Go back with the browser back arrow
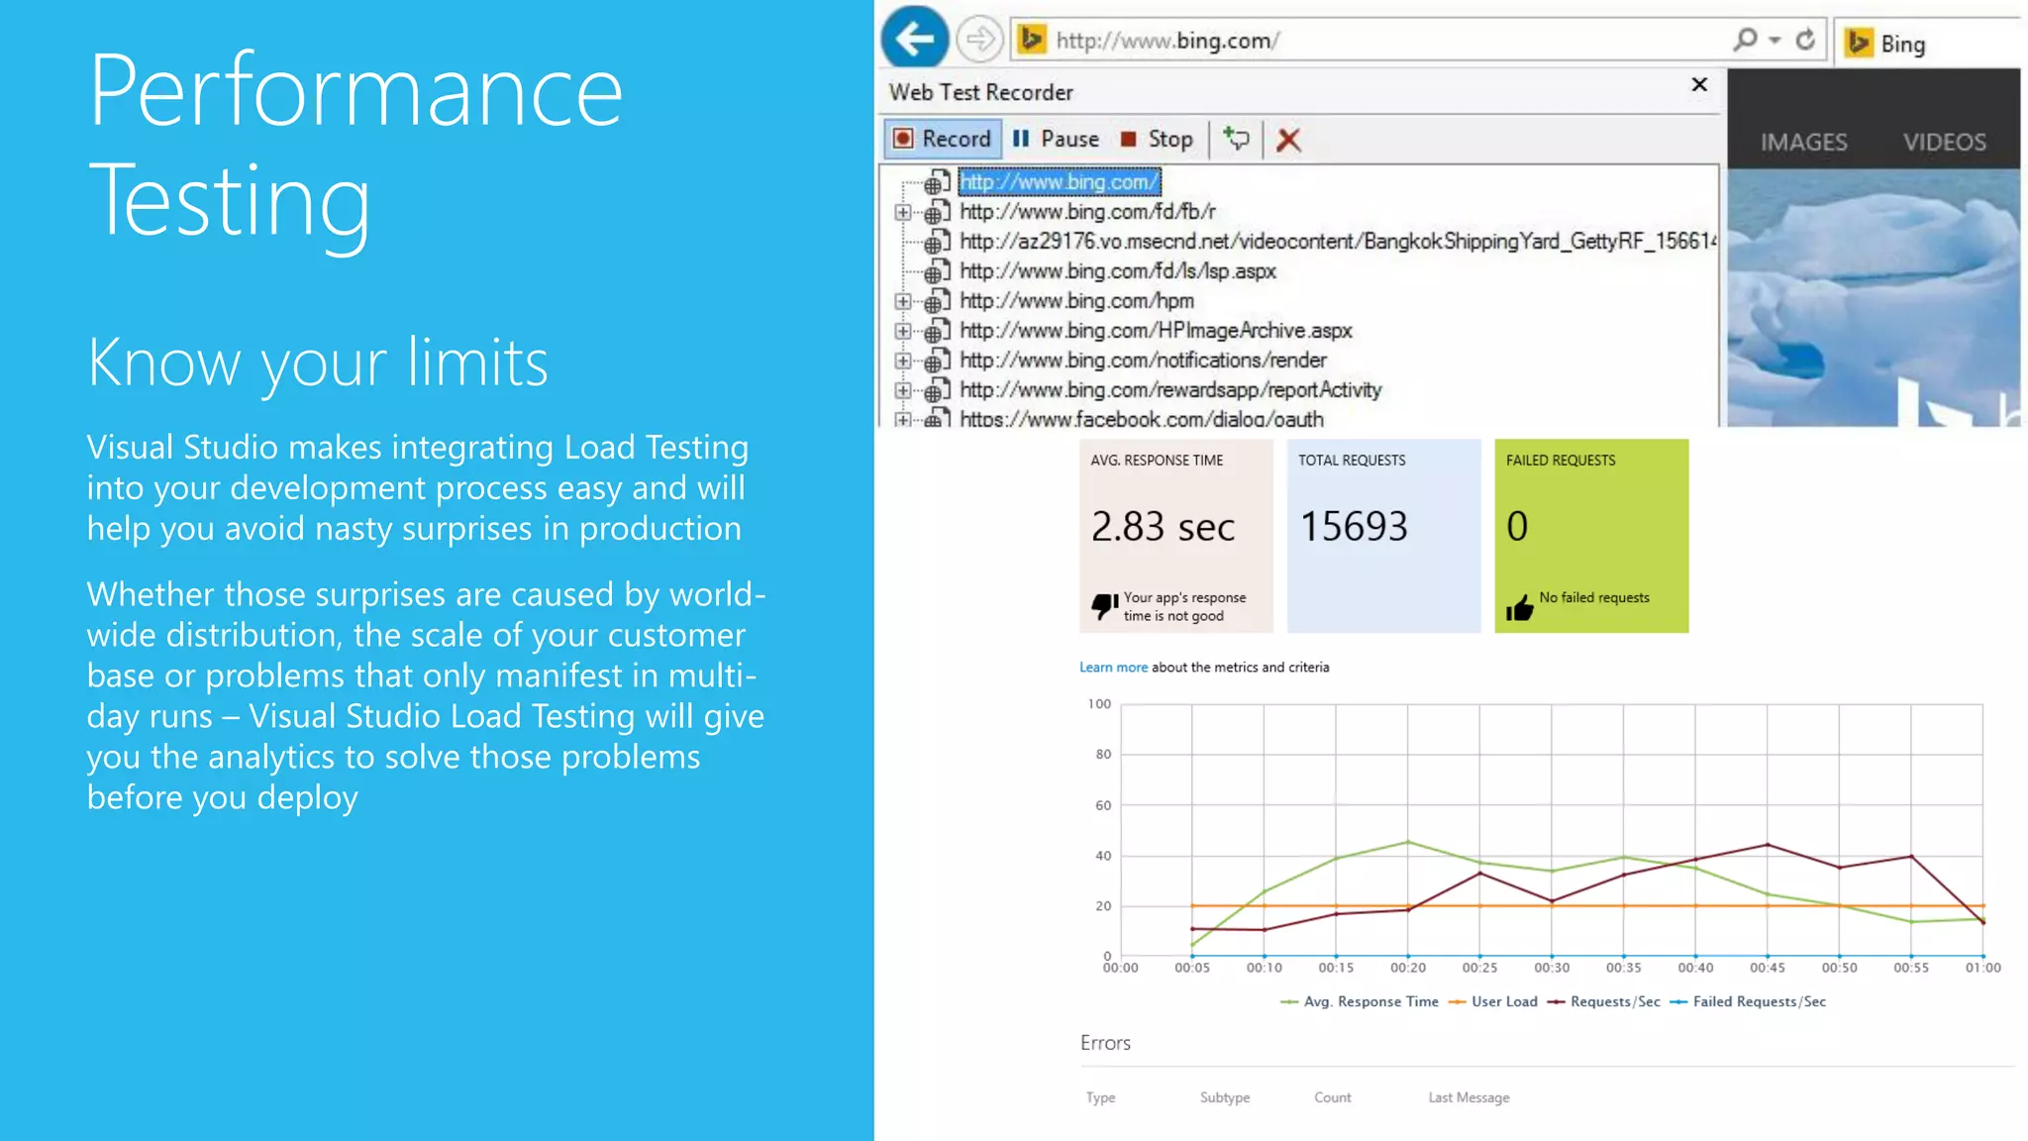 point(914,38)
